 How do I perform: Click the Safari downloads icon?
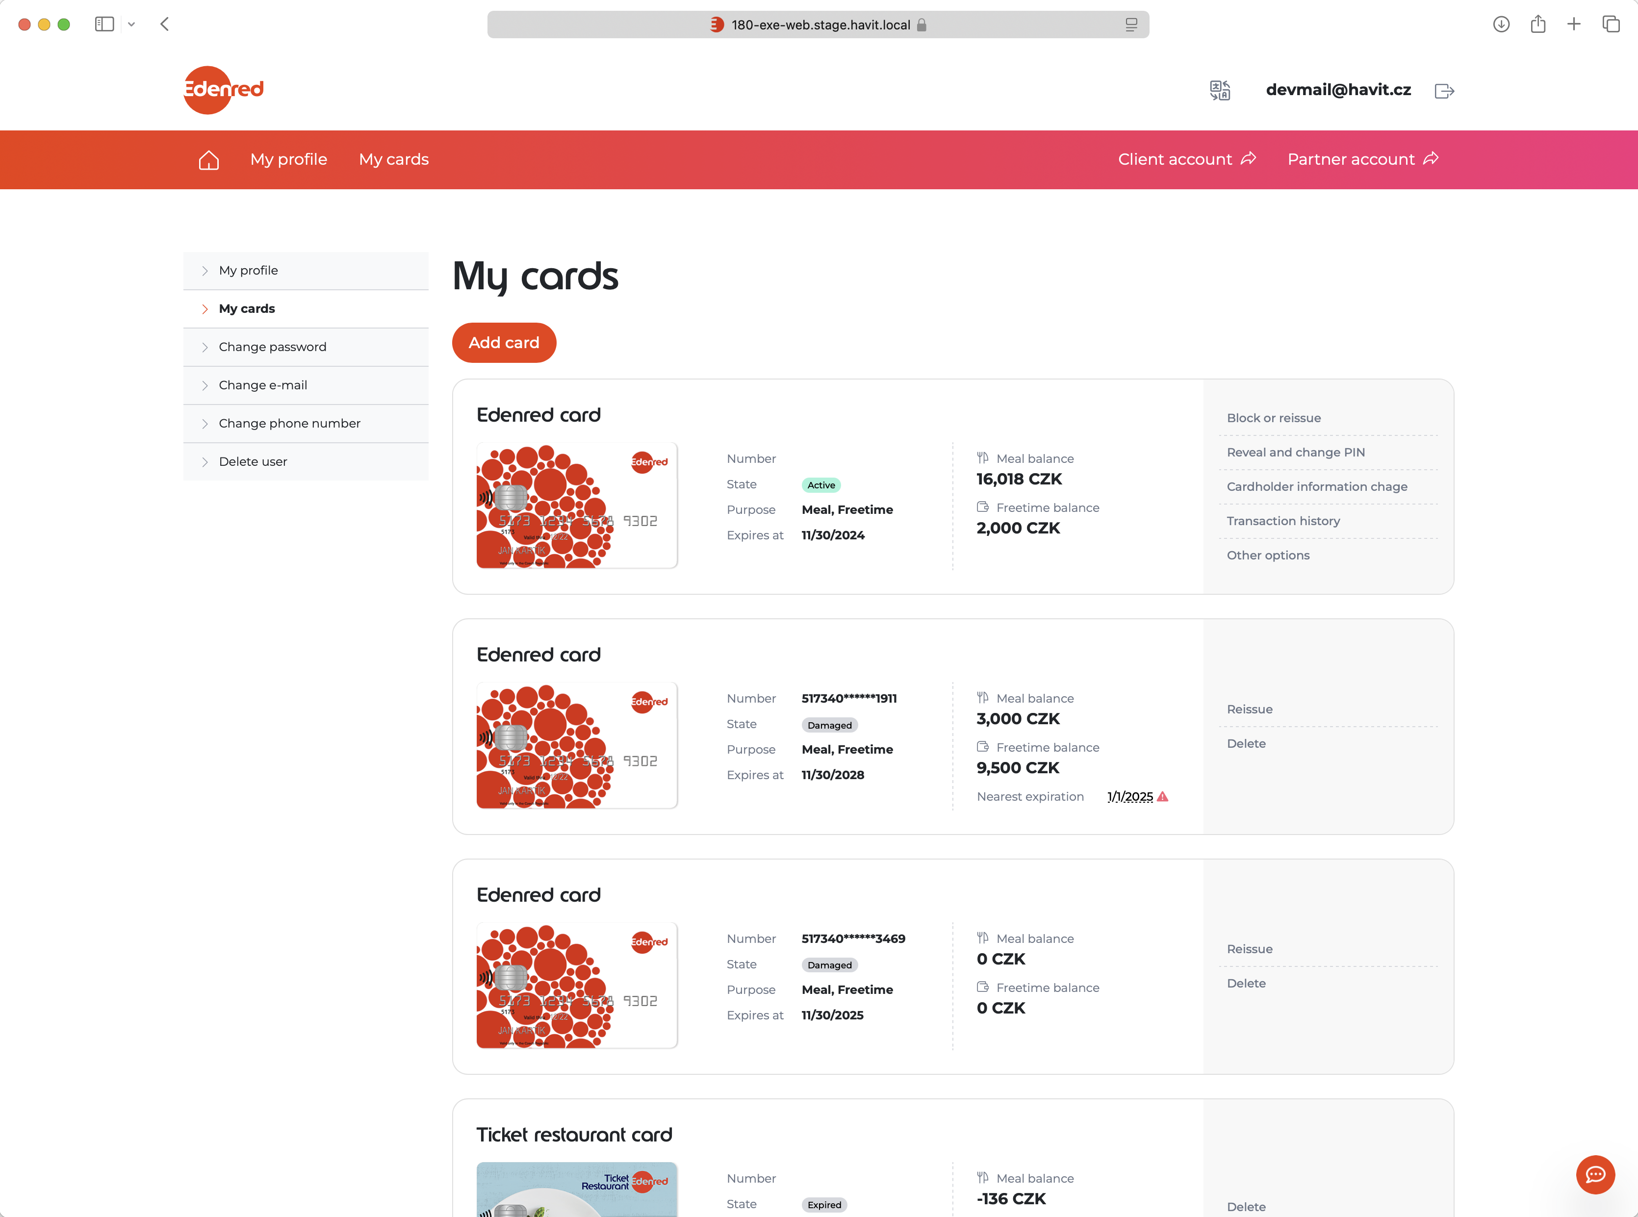(x=1501, y=24)
